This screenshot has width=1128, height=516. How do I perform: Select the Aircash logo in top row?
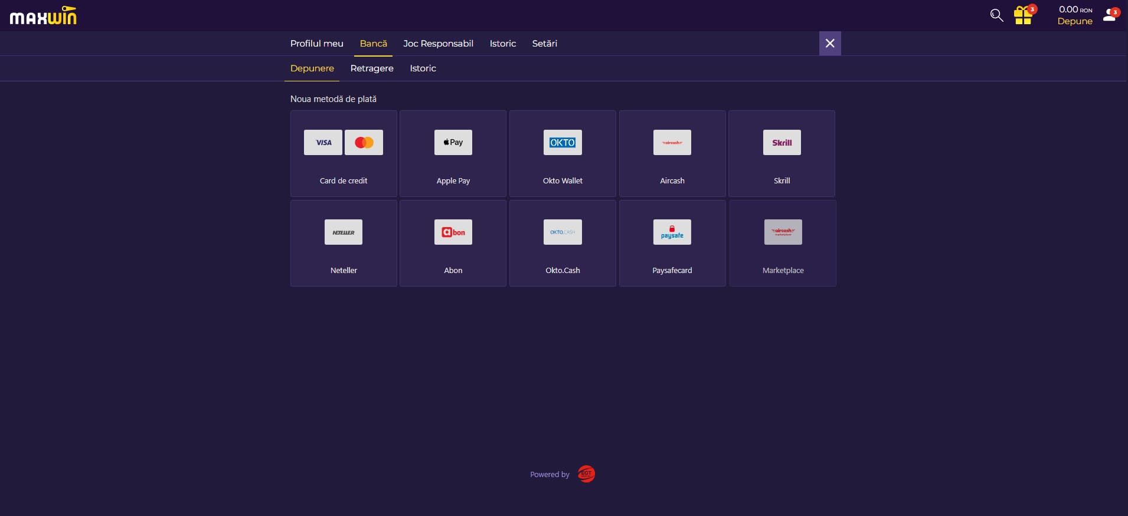coord(672,142)
